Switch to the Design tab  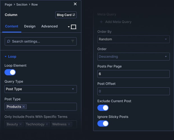pyautogui.click(x=30, y=26)
